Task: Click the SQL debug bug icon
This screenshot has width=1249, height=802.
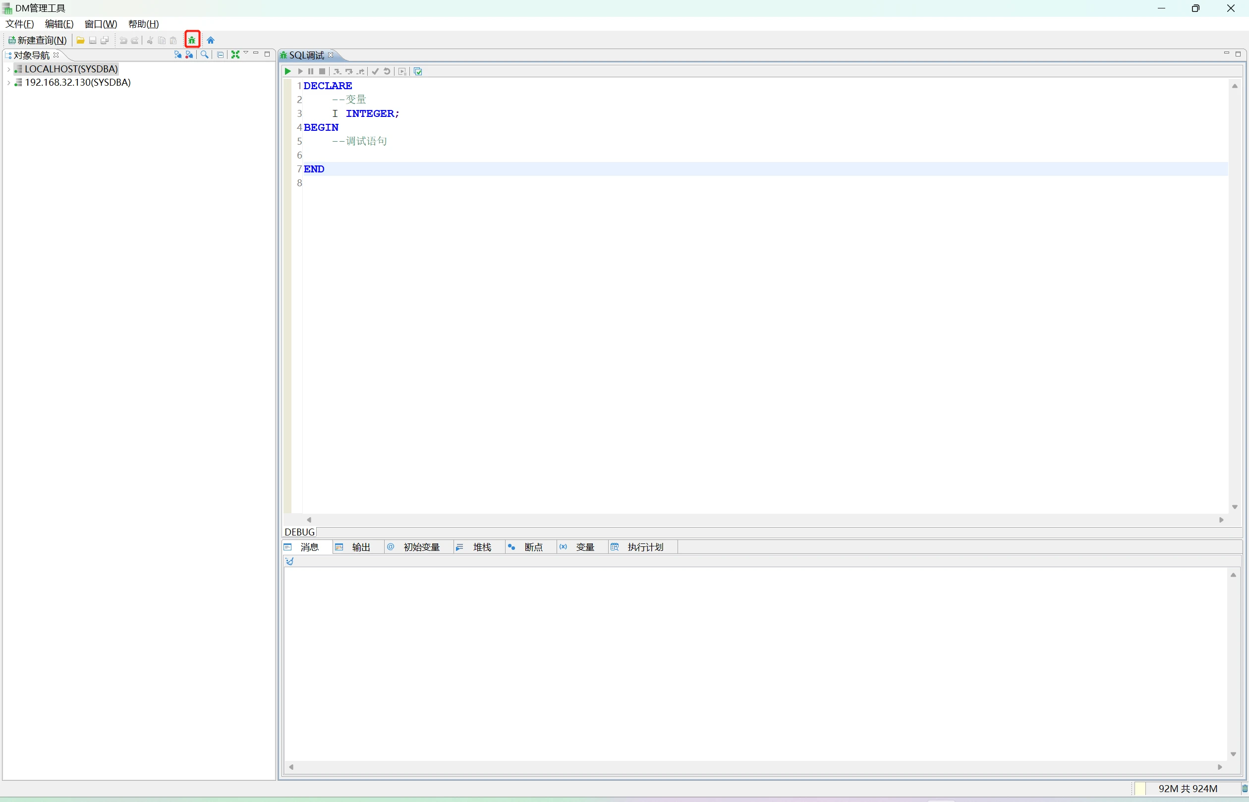Action: click(x=192, y=40)
